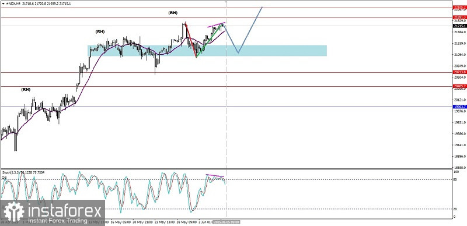Select the green upward trend line
The width and height of the screenshot is (467, 226).
pyautogui.click(x=210, y=41)
